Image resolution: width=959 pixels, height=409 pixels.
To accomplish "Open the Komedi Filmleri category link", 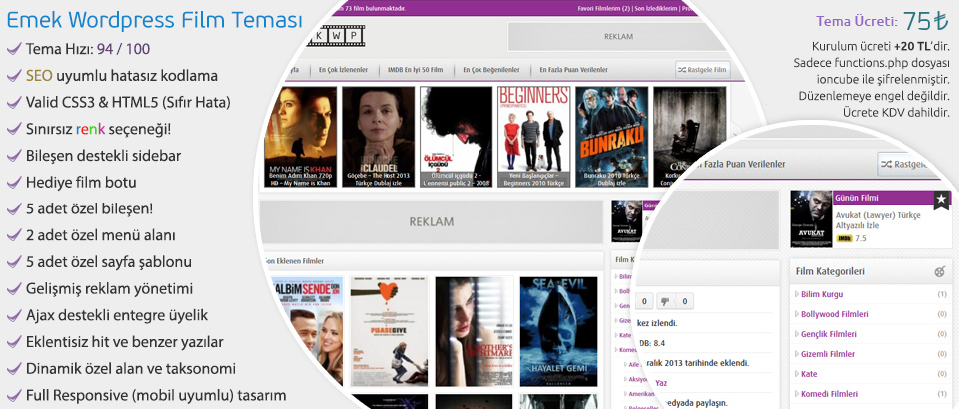I will [831, 394].
